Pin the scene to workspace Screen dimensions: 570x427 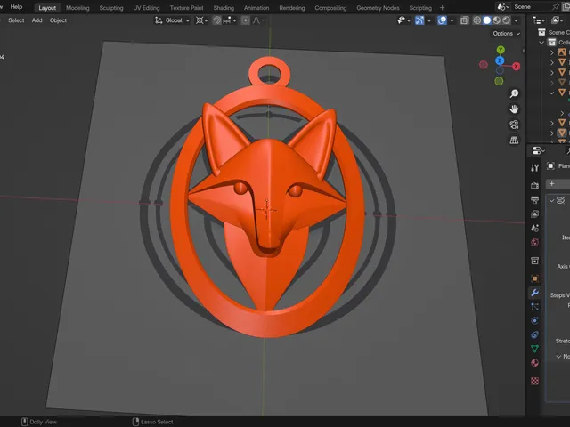click(556, 6)
